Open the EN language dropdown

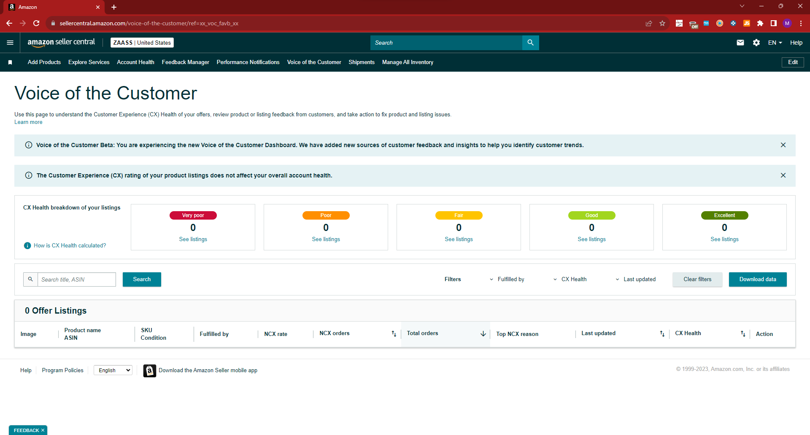coord(775,43)
